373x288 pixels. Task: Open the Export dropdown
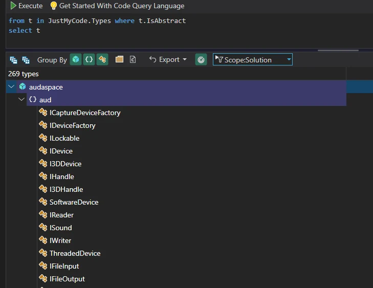click(168, 59)
